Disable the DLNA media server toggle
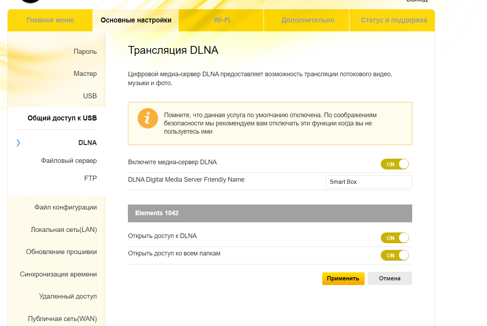Image resolution: width=487 pixels, height=326 pixels. coord(394,164)
